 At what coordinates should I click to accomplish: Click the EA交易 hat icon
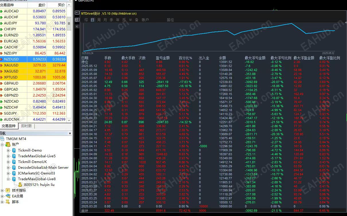click(8, 196)
